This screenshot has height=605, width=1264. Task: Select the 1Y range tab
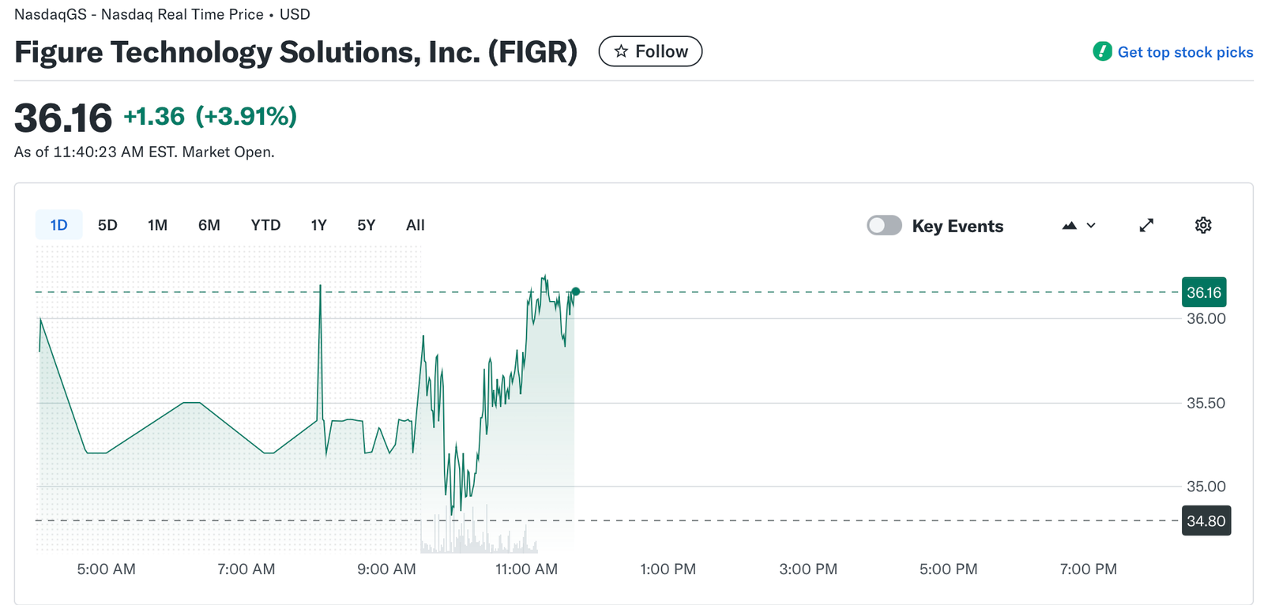[x=318, y=225]
